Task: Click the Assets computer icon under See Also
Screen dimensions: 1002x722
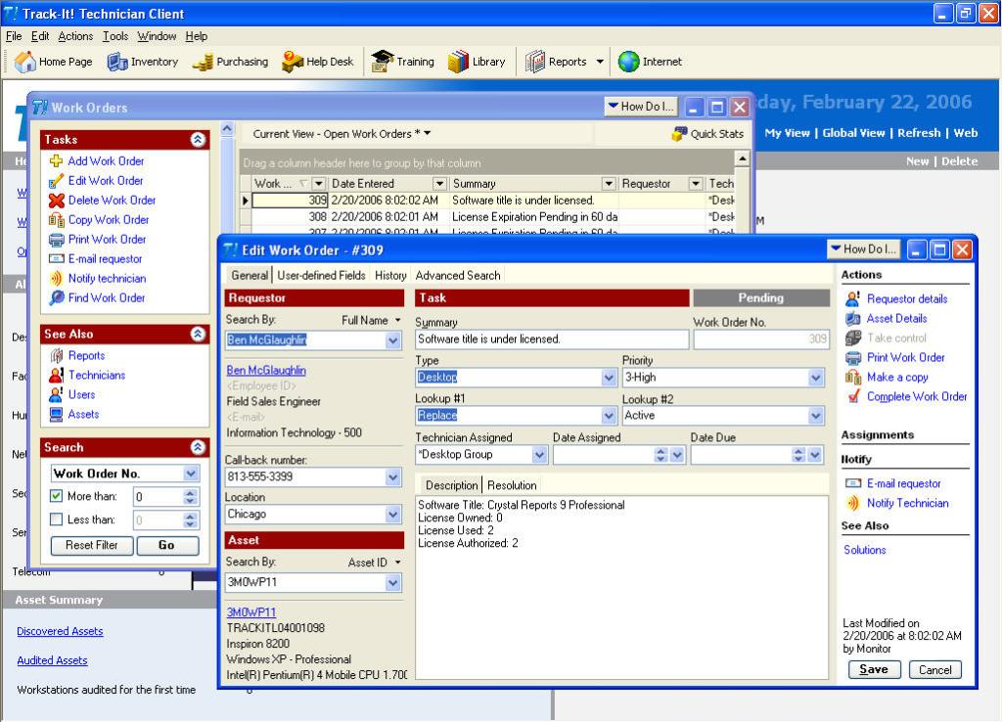Action: pos(56,414)
